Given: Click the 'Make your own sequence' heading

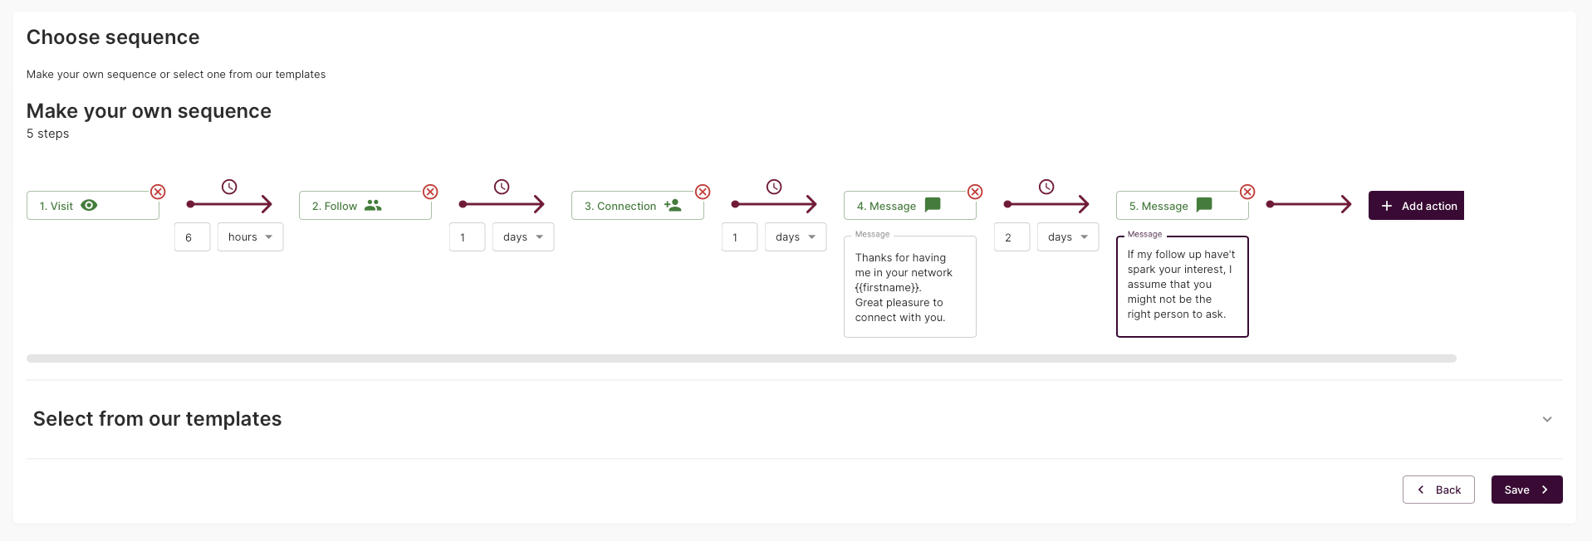Looking at the screenshot, I should [149, 111].
